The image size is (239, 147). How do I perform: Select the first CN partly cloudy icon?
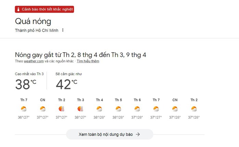[x=42, y=109]
